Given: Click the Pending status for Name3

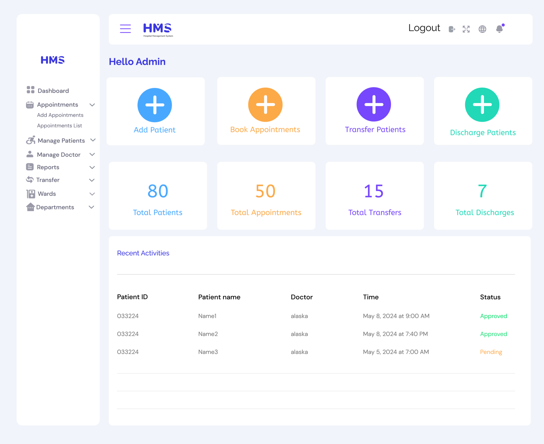Looking at the screenshot, I should click(x=491, y=352).
